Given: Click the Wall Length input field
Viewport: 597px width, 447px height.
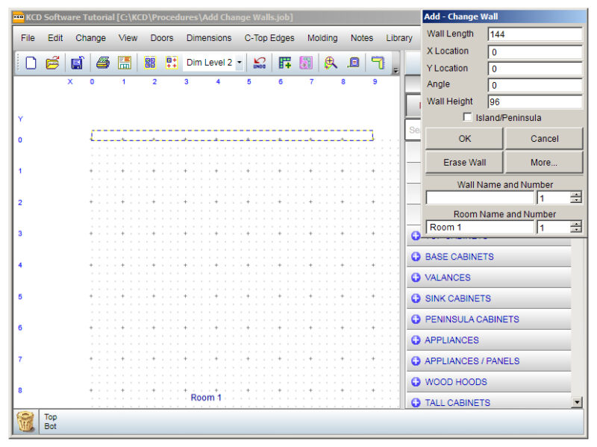Looking at the screenshot, I should tap(534, 34).
